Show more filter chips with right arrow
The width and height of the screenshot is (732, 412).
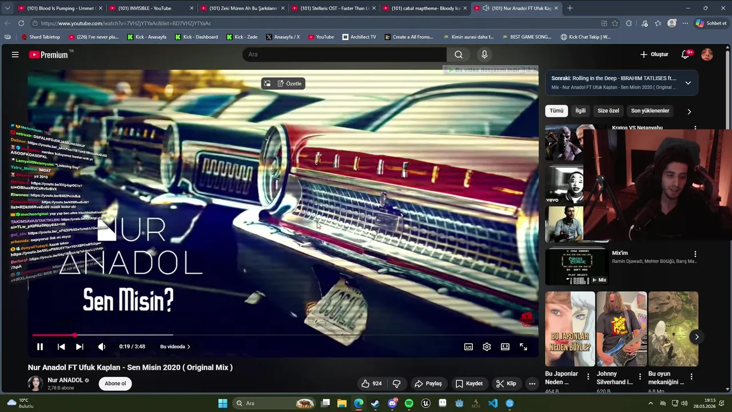click(x=689, y=112)
